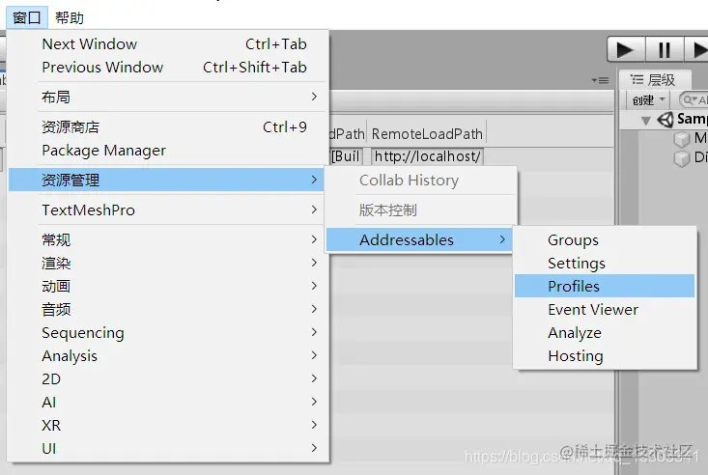Click the arrow beside Addressables
The image size is (708, 475).
coord(502,239)
